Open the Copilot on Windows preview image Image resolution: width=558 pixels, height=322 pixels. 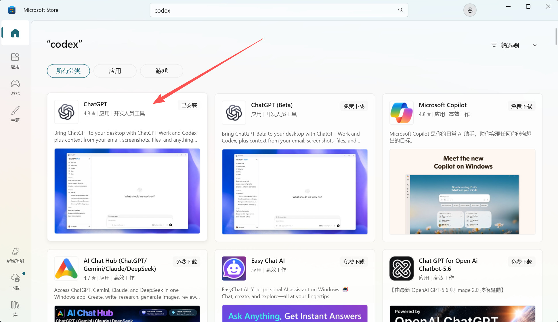tap(463, 192)
